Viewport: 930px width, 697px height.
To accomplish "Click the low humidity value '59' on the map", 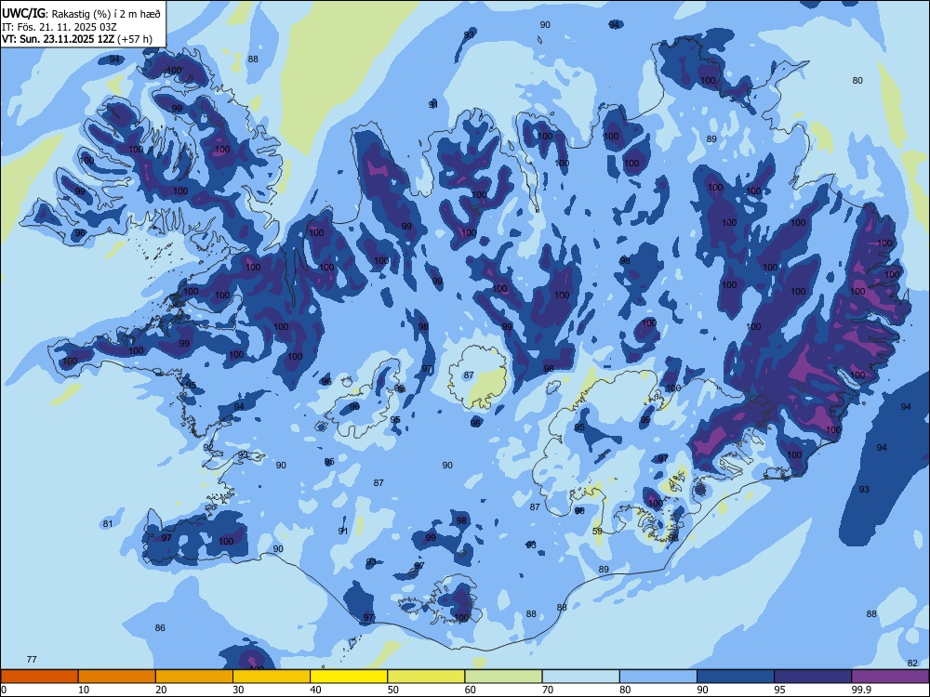I will (x=597, y=531).
